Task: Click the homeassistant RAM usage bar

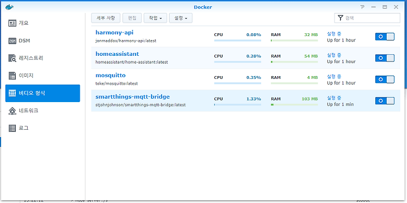Action: tap(295, 62)
